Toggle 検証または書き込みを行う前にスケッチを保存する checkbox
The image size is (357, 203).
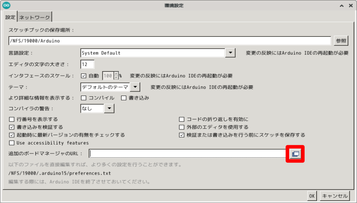click(182, 135)
